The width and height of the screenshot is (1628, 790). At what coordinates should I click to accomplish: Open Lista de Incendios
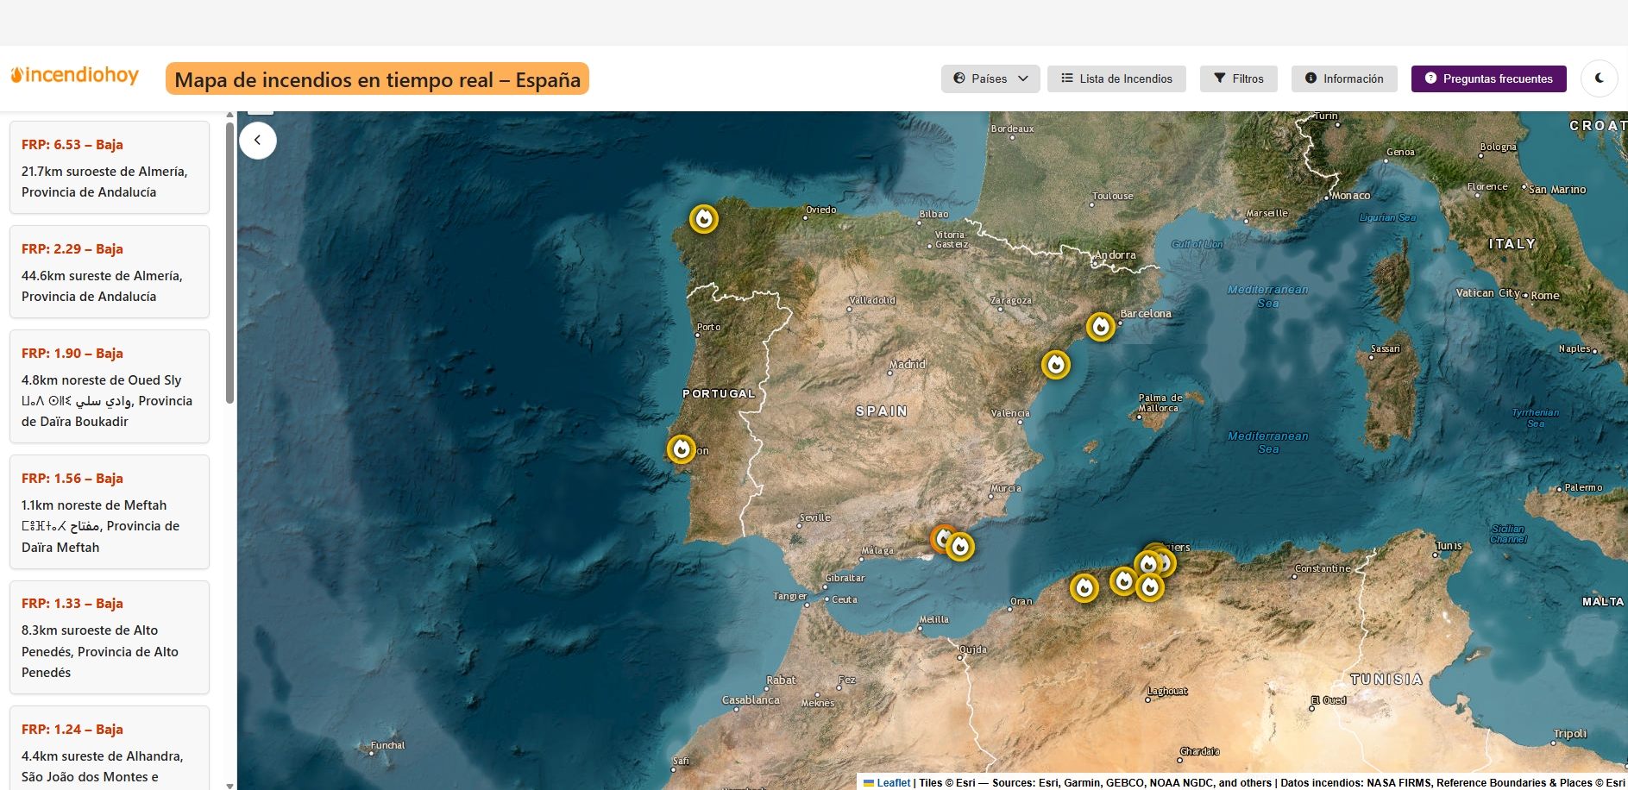click(x=1116, y=78)
